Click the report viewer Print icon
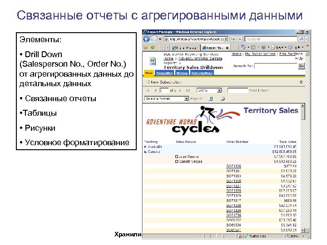Image resolution: width=327 pixels, height=245 pixels. [x=223, y=98]
